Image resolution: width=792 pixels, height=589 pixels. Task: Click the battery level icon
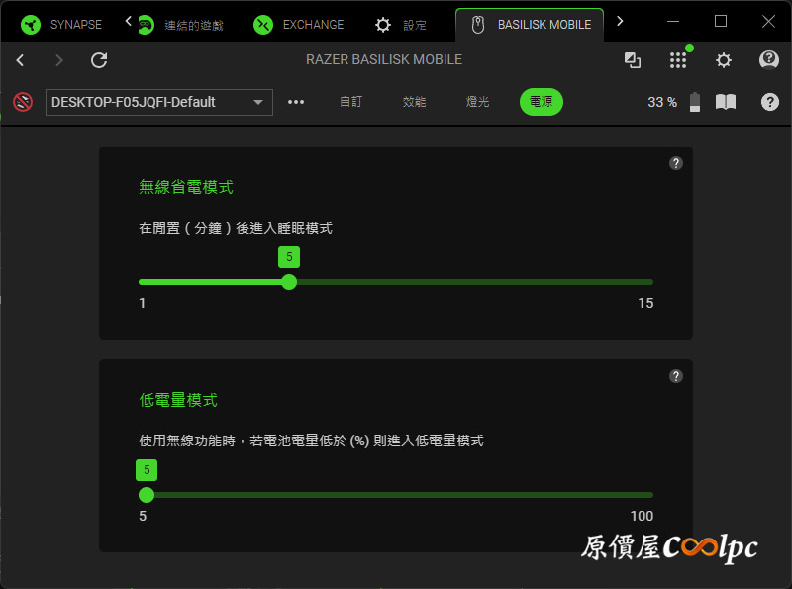coord(695,102)
